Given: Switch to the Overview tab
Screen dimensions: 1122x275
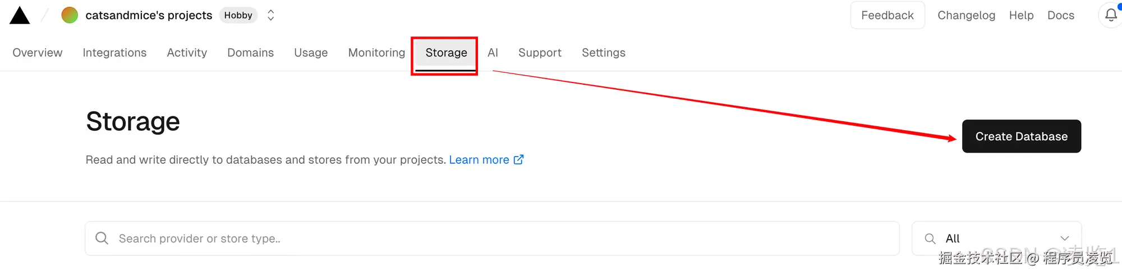Looking at the screenshot, I should [x=38, y=53].
